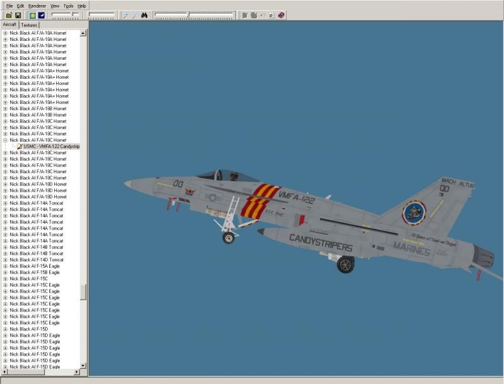
Task: Click the second toolbar slider near the zoom icons
Action: point(101,15)
